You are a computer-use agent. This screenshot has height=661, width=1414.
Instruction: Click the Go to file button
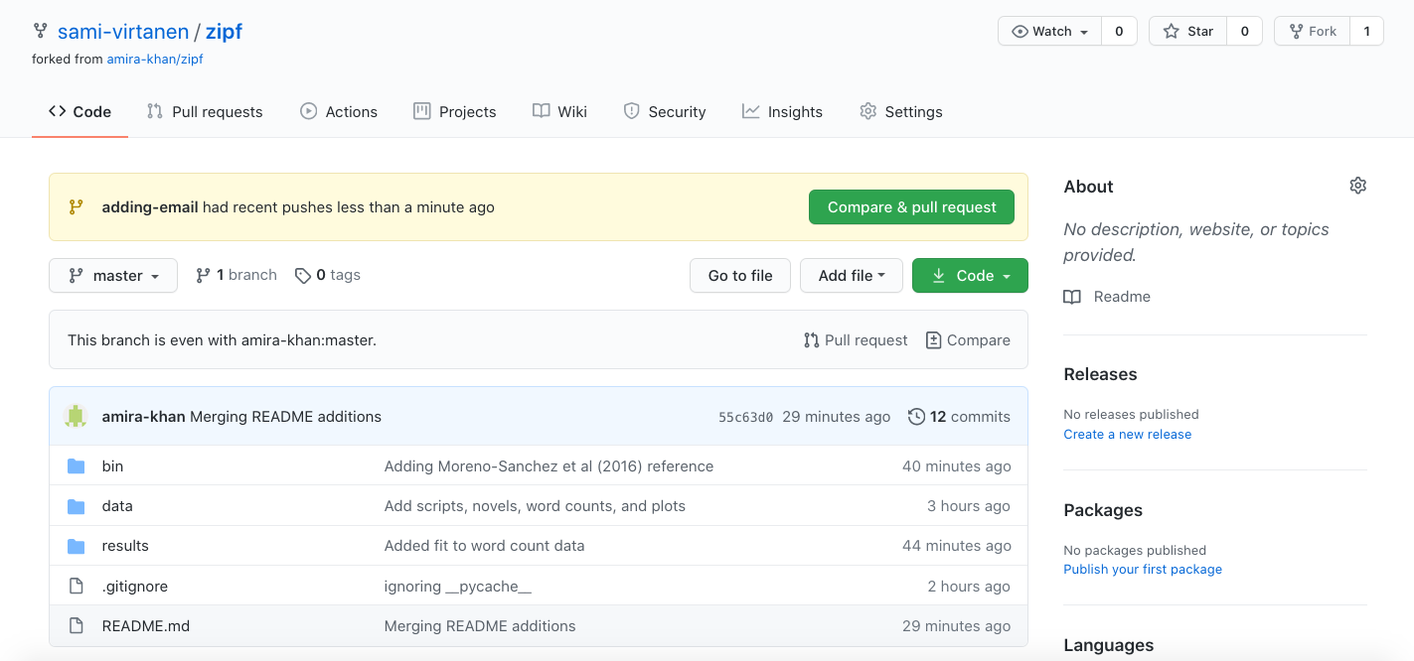740,276
